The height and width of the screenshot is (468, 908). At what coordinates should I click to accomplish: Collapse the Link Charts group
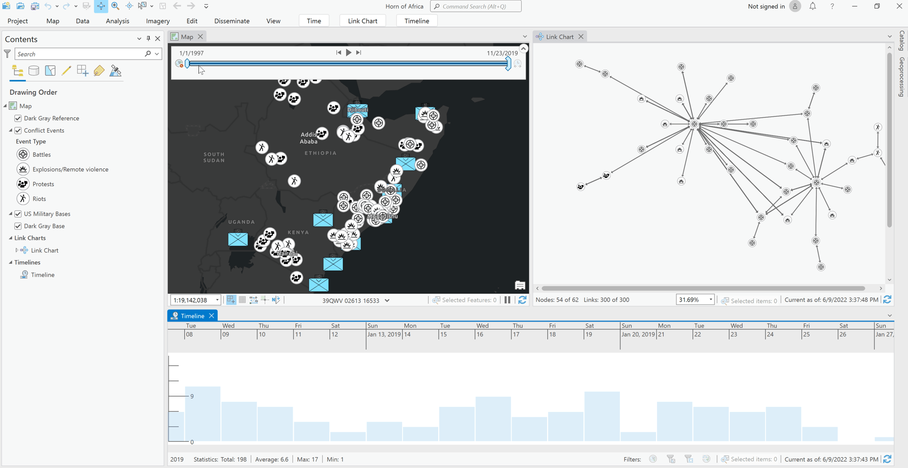pos(9,238)
